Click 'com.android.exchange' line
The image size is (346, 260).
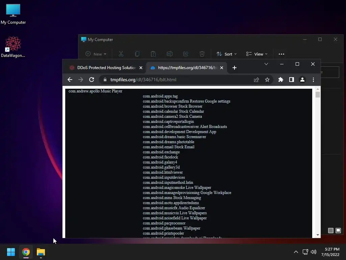click(161, 152)
